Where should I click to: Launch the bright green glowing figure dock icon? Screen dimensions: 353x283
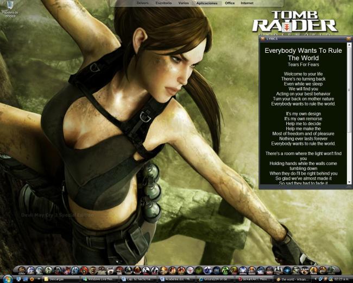tap(225, 270)
